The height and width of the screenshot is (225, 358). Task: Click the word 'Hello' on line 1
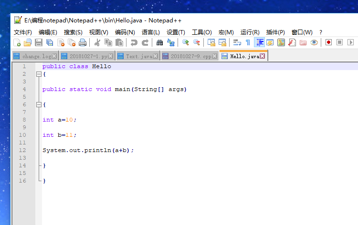pyautogui.click(x=102, y=67)
